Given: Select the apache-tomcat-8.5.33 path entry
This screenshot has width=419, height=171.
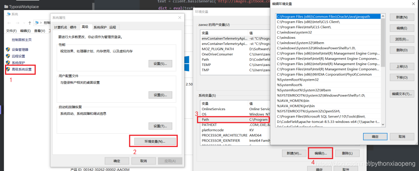Looking at the screenshot, I should click(x=328, y=122).
